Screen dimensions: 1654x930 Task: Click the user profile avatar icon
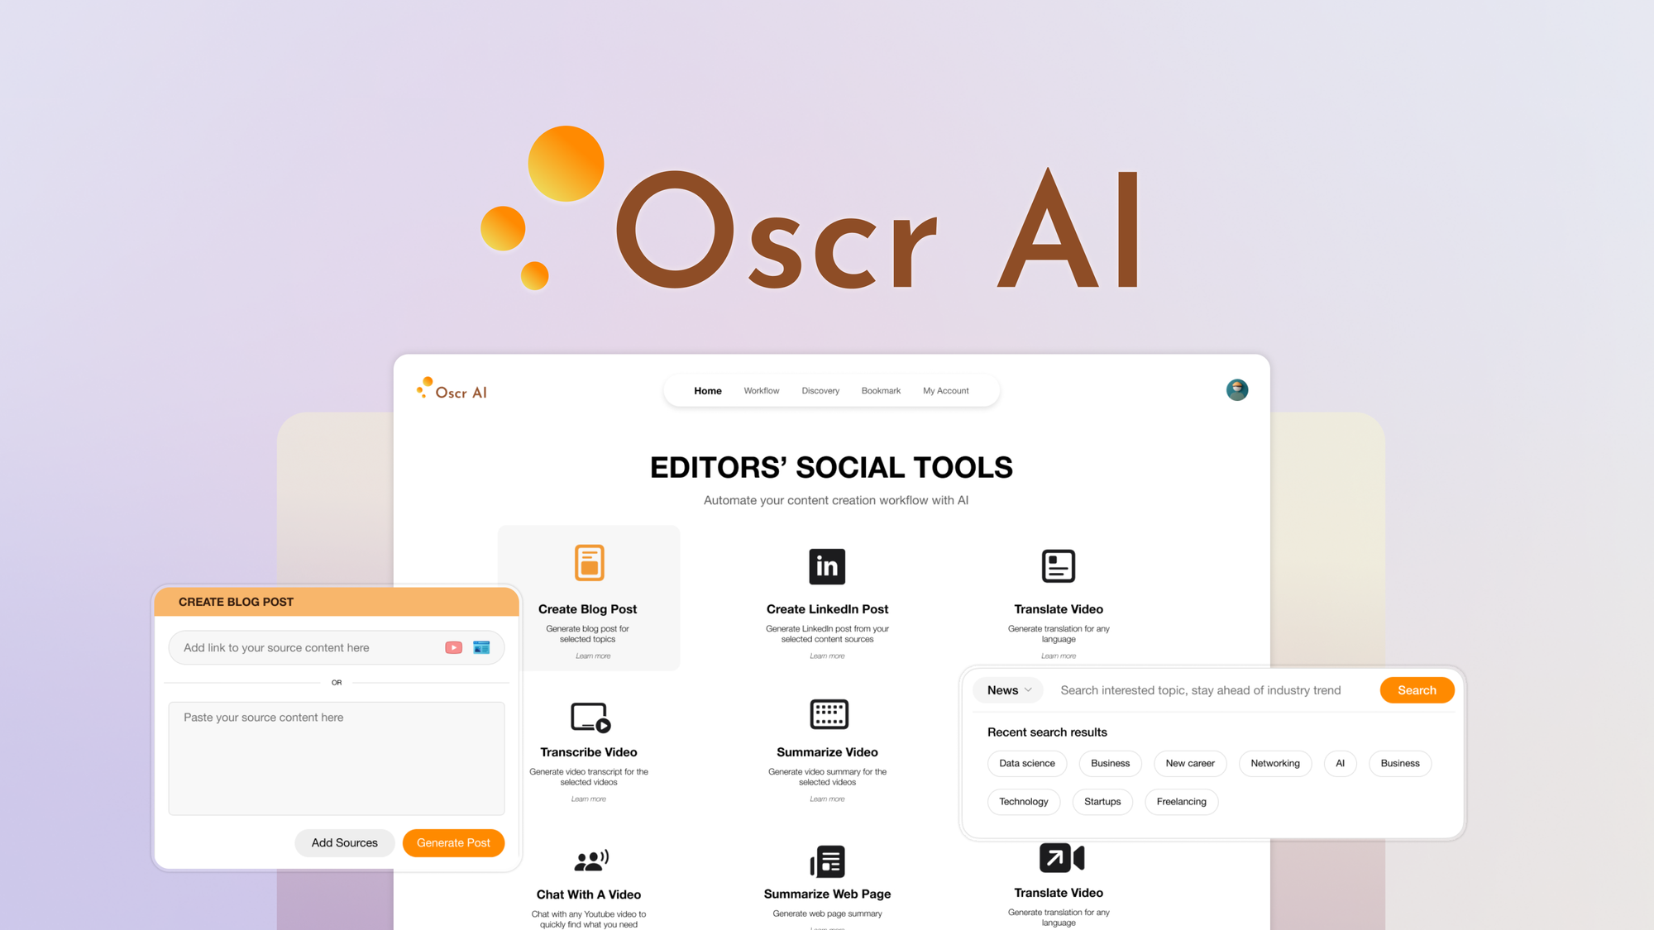coord(1237,389)
